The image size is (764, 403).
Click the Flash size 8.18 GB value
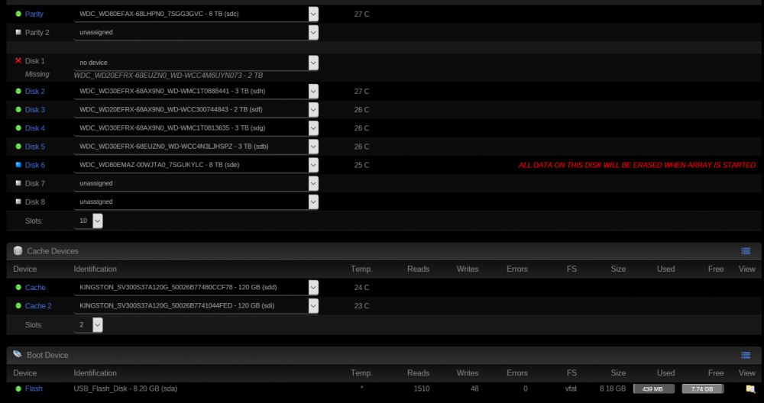coord(613,388)
